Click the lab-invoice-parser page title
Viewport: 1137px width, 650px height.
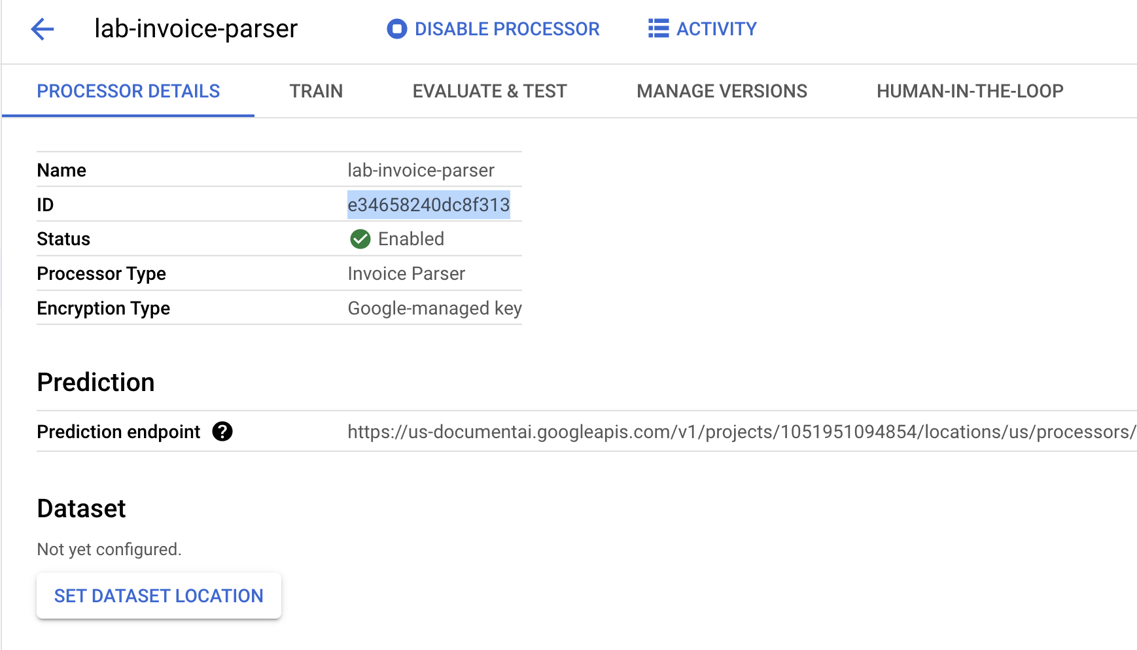point(196,29)
